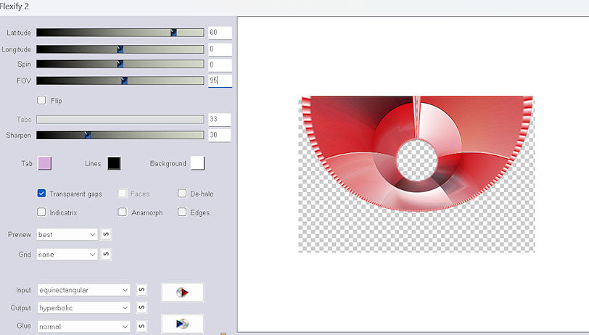Image resolution: width=589 pixels, height=335 pixels.
Task: Click the disabled Tabs slider
Action: (120, 120)
